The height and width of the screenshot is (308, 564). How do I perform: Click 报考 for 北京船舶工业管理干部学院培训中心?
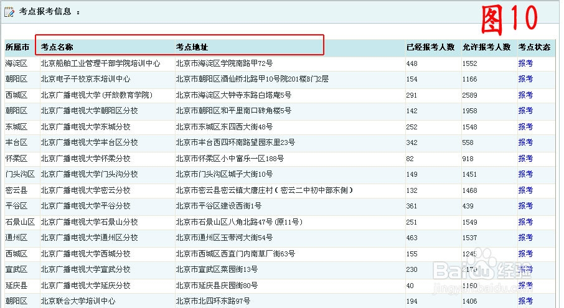pos(525,63)
